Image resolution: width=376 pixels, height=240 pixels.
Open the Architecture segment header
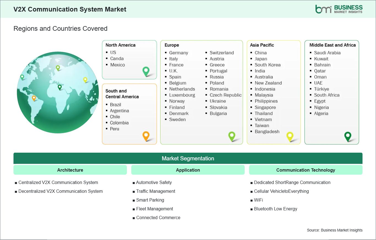(70, 170)
